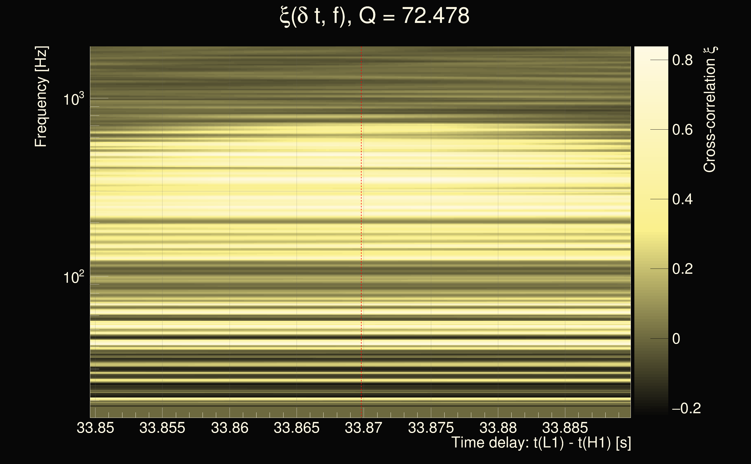Click the 33.85 x-axis tick label
This screenshot has width=751, height=464.
(95, 428)
